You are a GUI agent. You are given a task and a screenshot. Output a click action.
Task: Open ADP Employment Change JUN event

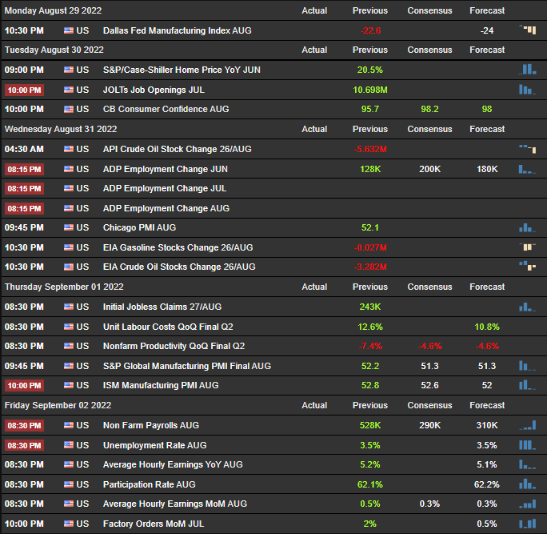[x=166, y=169]
